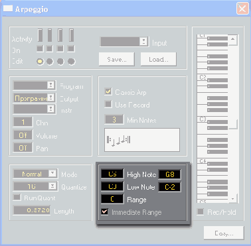Uncheck the Immediate Range checkbox
Screen dimensions: 251x246
[x=105, y=212]
